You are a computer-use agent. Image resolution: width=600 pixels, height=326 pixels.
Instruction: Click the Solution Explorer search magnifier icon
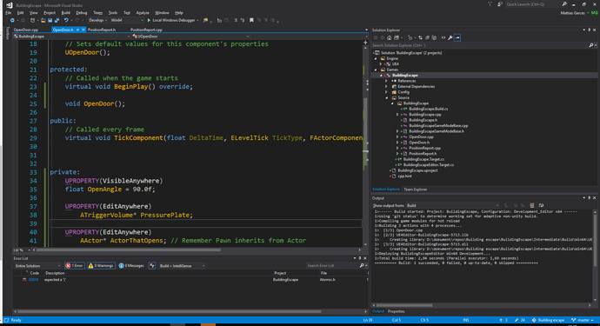(x=590, y=45)
